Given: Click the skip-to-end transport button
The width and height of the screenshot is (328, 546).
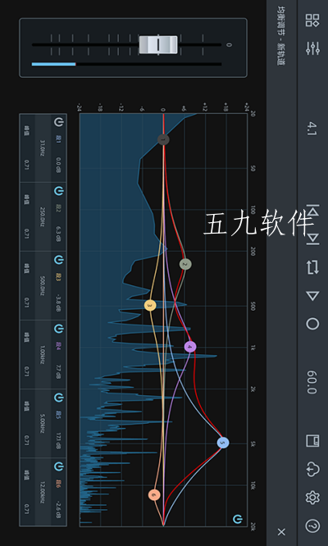Looking at the screenshot, I should [x=312, y=239].
